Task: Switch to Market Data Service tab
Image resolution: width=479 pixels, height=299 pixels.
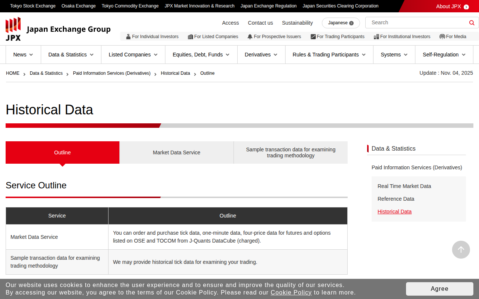Action: [x=177, y=152]
